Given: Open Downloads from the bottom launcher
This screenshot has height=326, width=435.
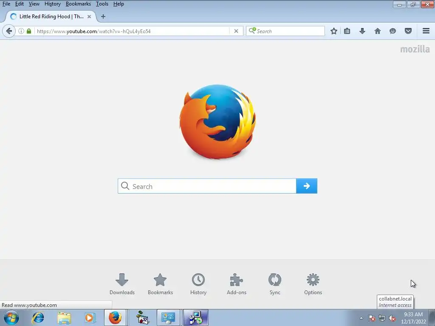Looking at the screenshot, I should point(122,284).
